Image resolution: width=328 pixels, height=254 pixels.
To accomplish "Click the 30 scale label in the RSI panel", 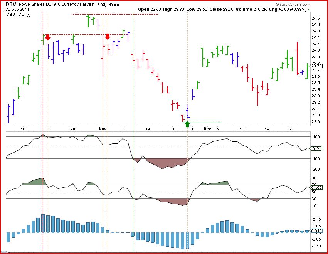I will [x=314, y=199].
